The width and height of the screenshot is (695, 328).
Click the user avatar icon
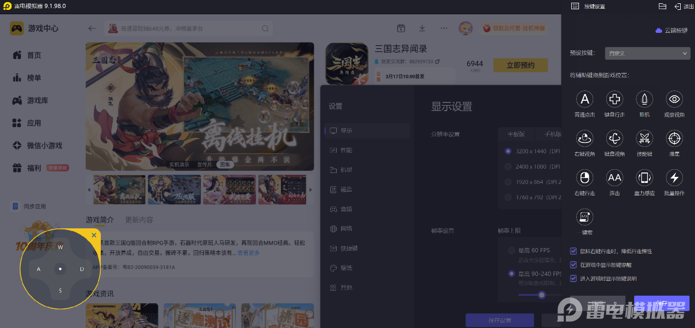(466, 28)
